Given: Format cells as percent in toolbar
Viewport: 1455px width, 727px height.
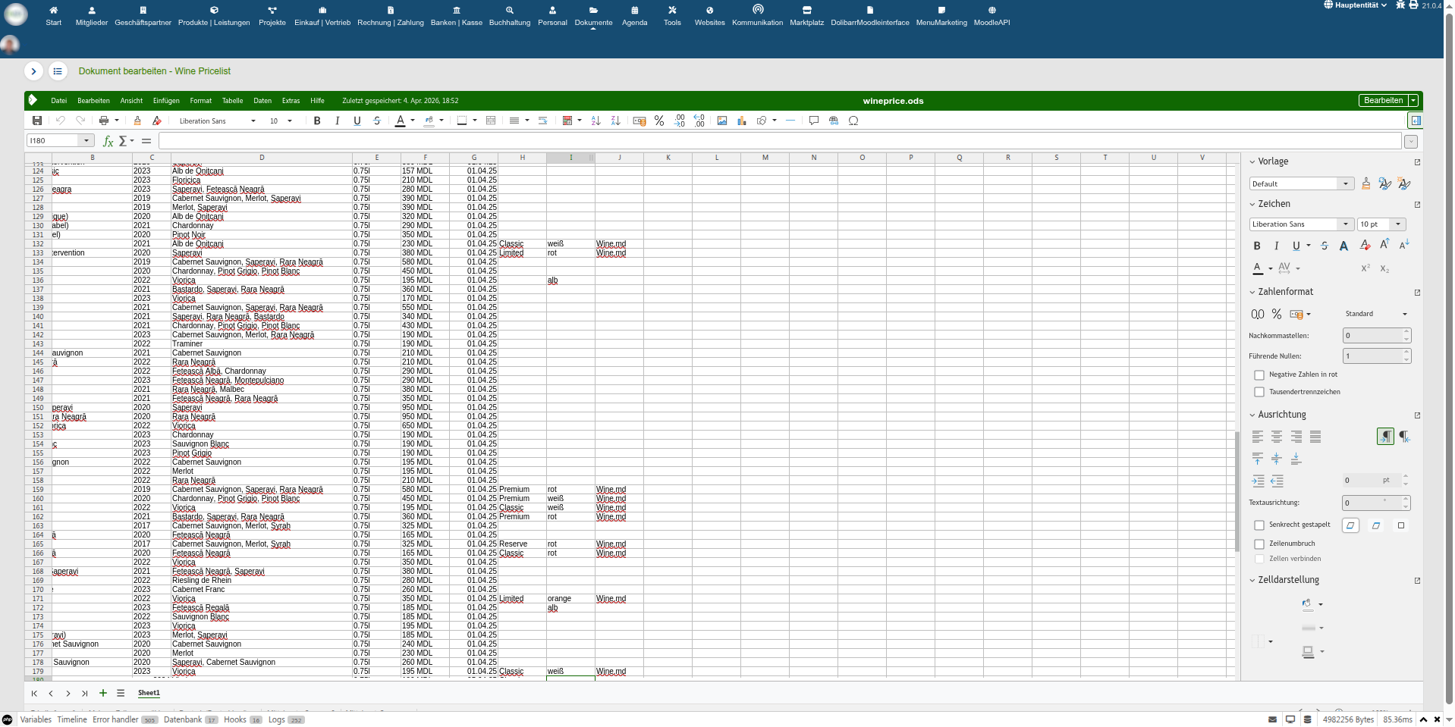Looking at the screenshot, I should 659,121.
